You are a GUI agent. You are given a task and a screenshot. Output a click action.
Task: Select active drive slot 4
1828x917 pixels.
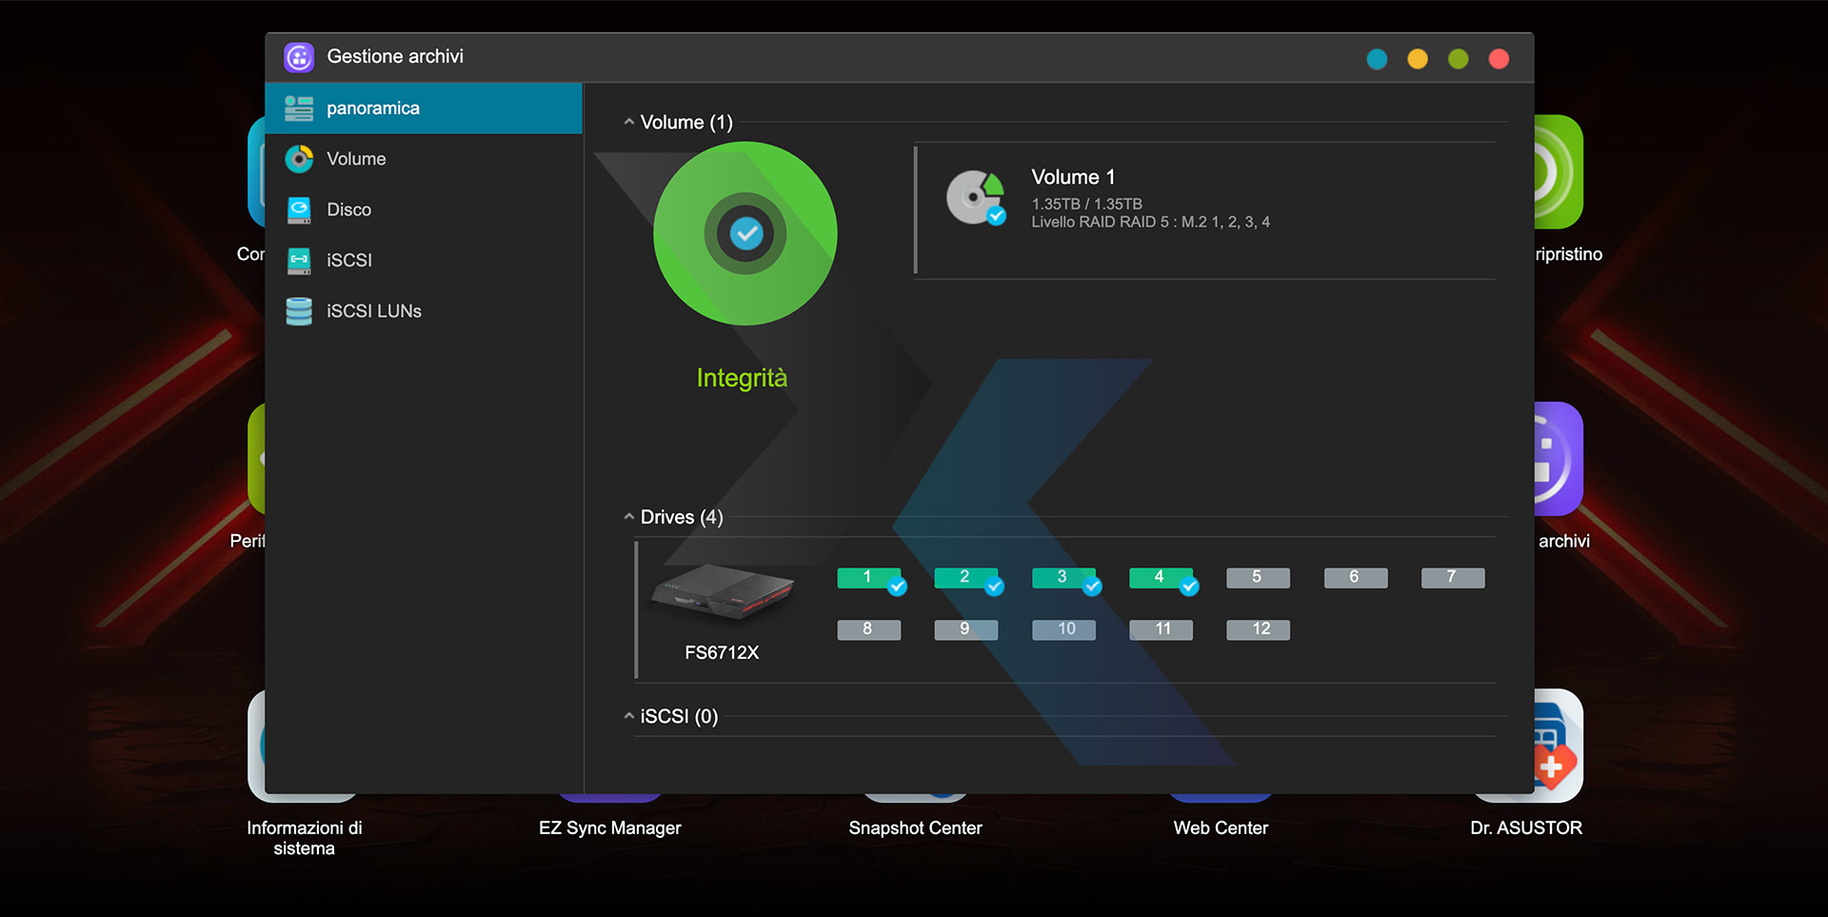click(x=1160, y=578)
